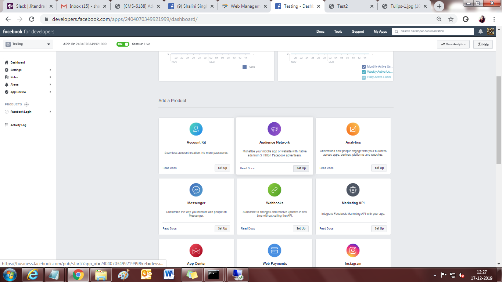The image size is (502, 282).
Task: Click the Marketing API gear icon
Action: pos(353,190)
